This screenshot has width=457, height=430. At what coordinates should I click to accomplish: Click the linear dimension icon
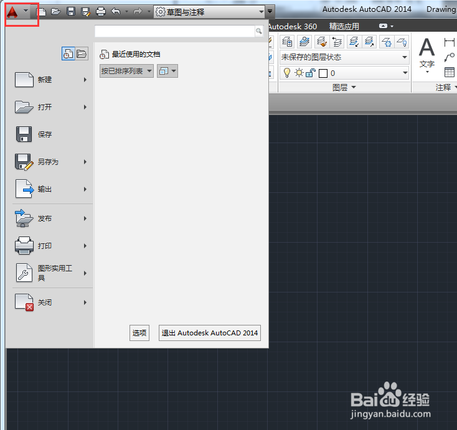coord(450,42)
